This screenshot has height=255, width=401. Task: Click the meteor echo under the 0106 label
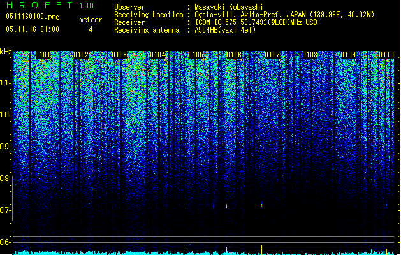[x=226, y=206]
